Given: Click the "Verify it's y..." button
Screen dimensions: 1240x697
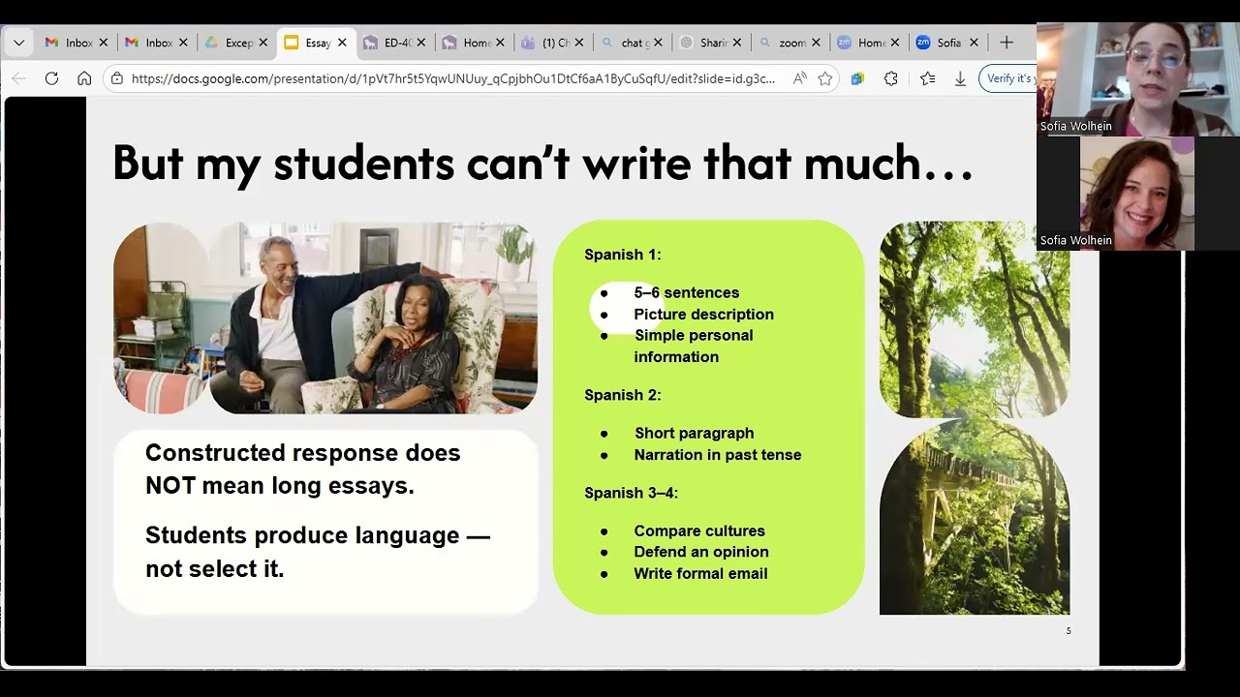Looking at the screenshot, I should point(1008,78).
